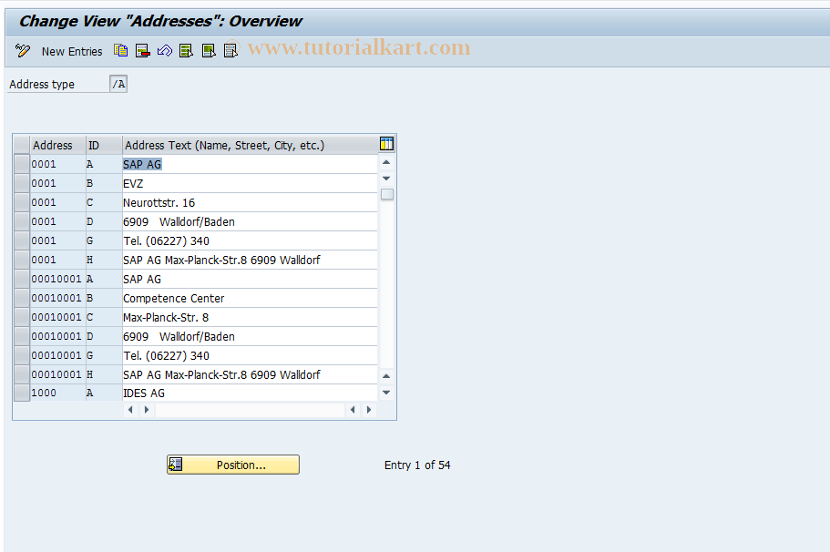Click the select-all corner cell of the table

(22, 145)
